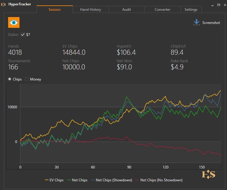Click the Net Won value $91.0

(124, 67)
